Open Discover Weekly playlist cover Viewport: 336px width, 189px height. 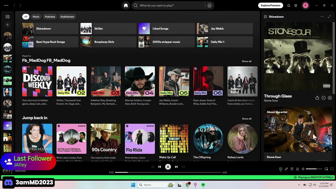point(37,81)
